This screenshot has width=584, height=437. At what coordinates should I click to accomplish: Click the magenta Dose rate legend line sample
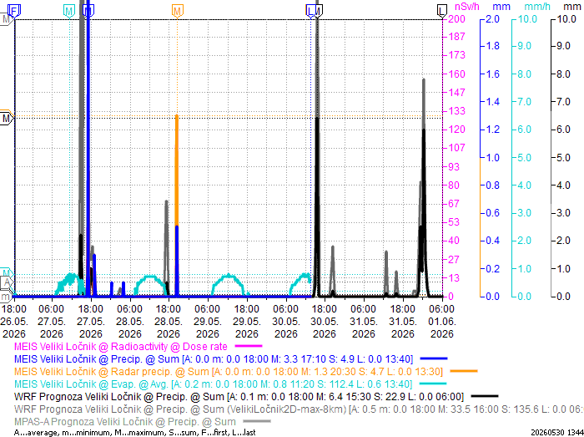pos(249,347)
